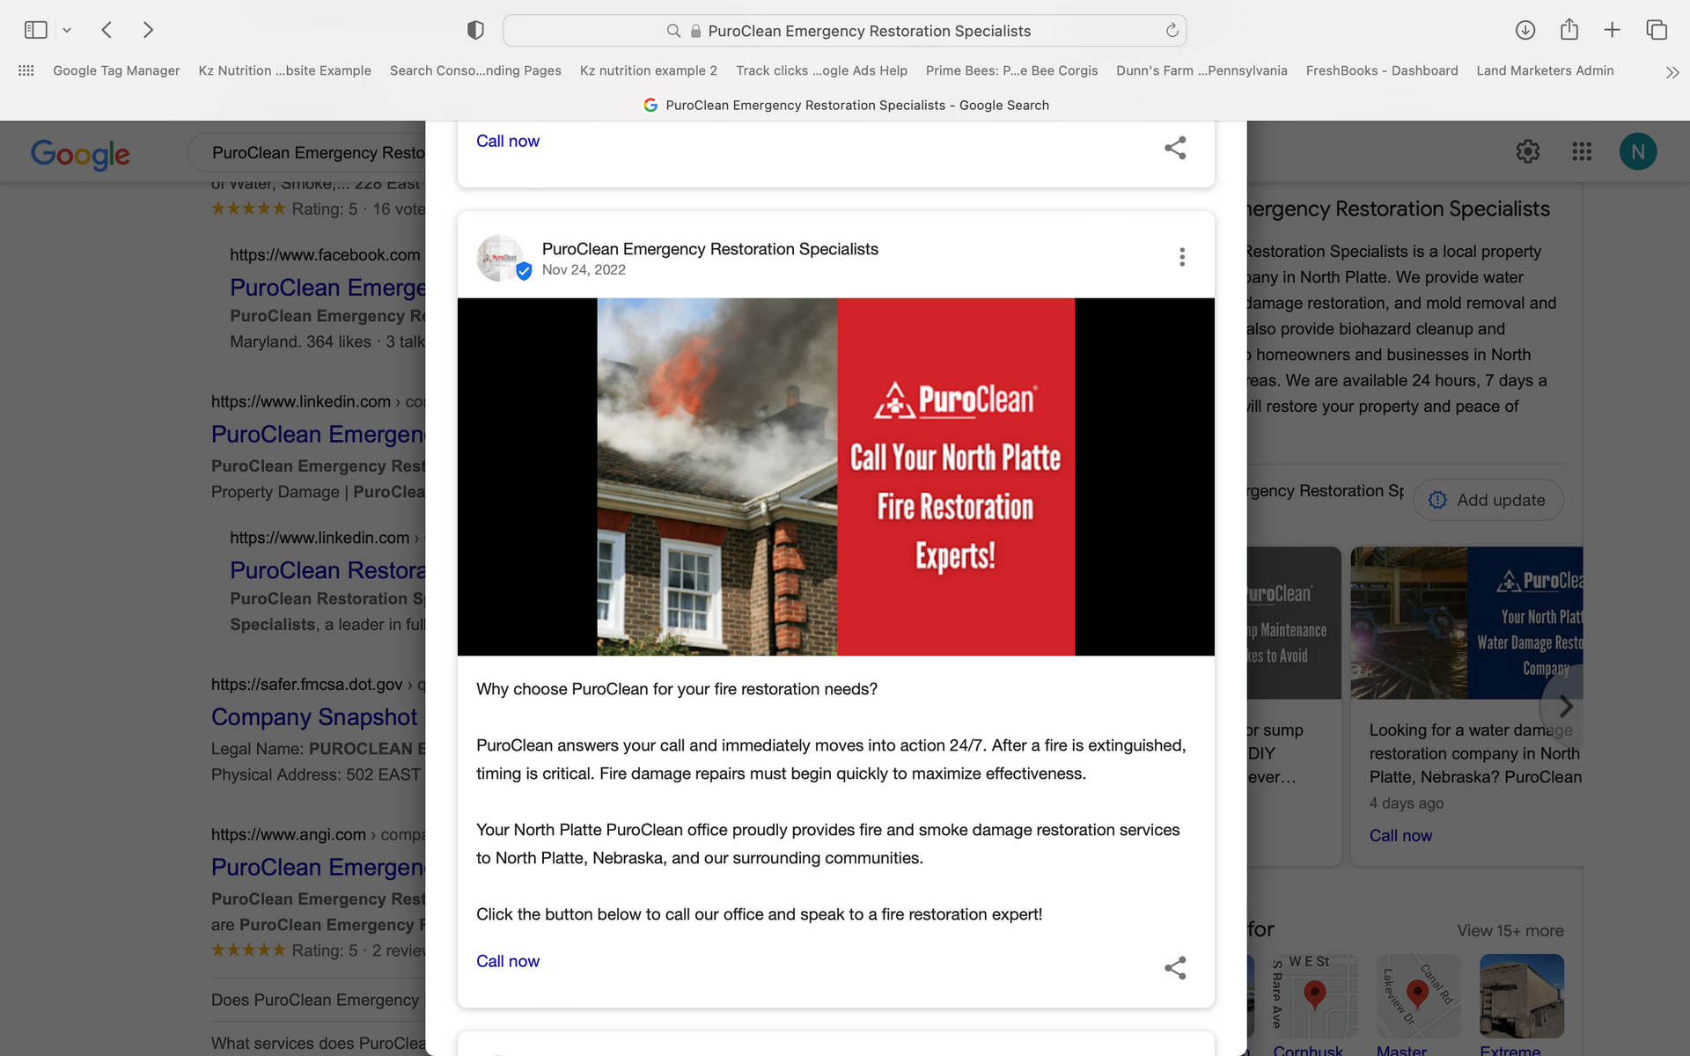Viewport: 1690px width, 1056px height.
Task: Open the Downloads list
Action: tap(1525, 29)
